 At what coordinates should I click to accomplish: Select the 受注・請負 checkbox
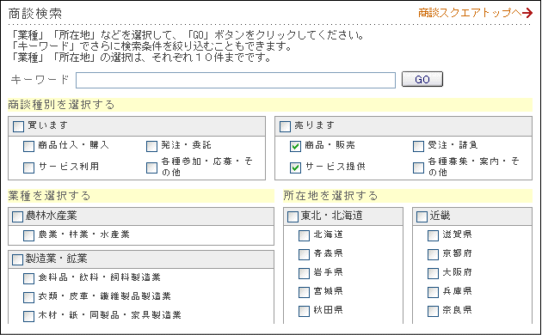(x=418, y=146)
